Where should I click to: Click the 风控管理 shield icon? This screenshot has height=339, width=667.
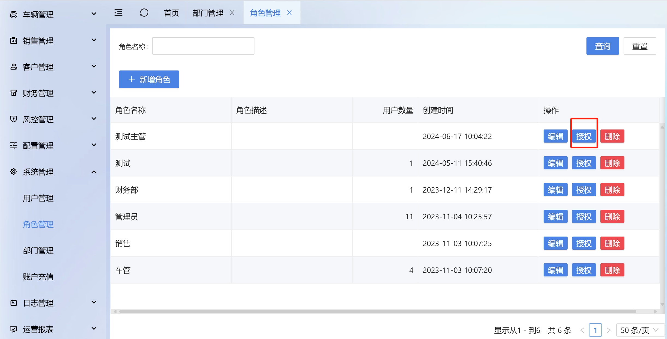(13, 119)
